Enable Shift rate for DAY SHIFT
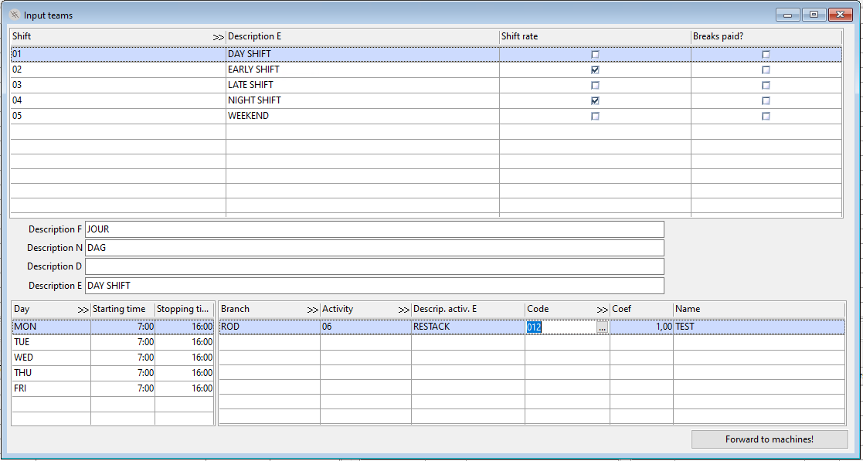 click(595, 55)
